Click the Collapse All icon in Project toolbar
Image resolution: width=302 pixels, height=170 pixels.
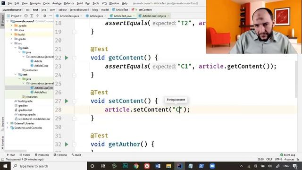[x=37, y=16]
